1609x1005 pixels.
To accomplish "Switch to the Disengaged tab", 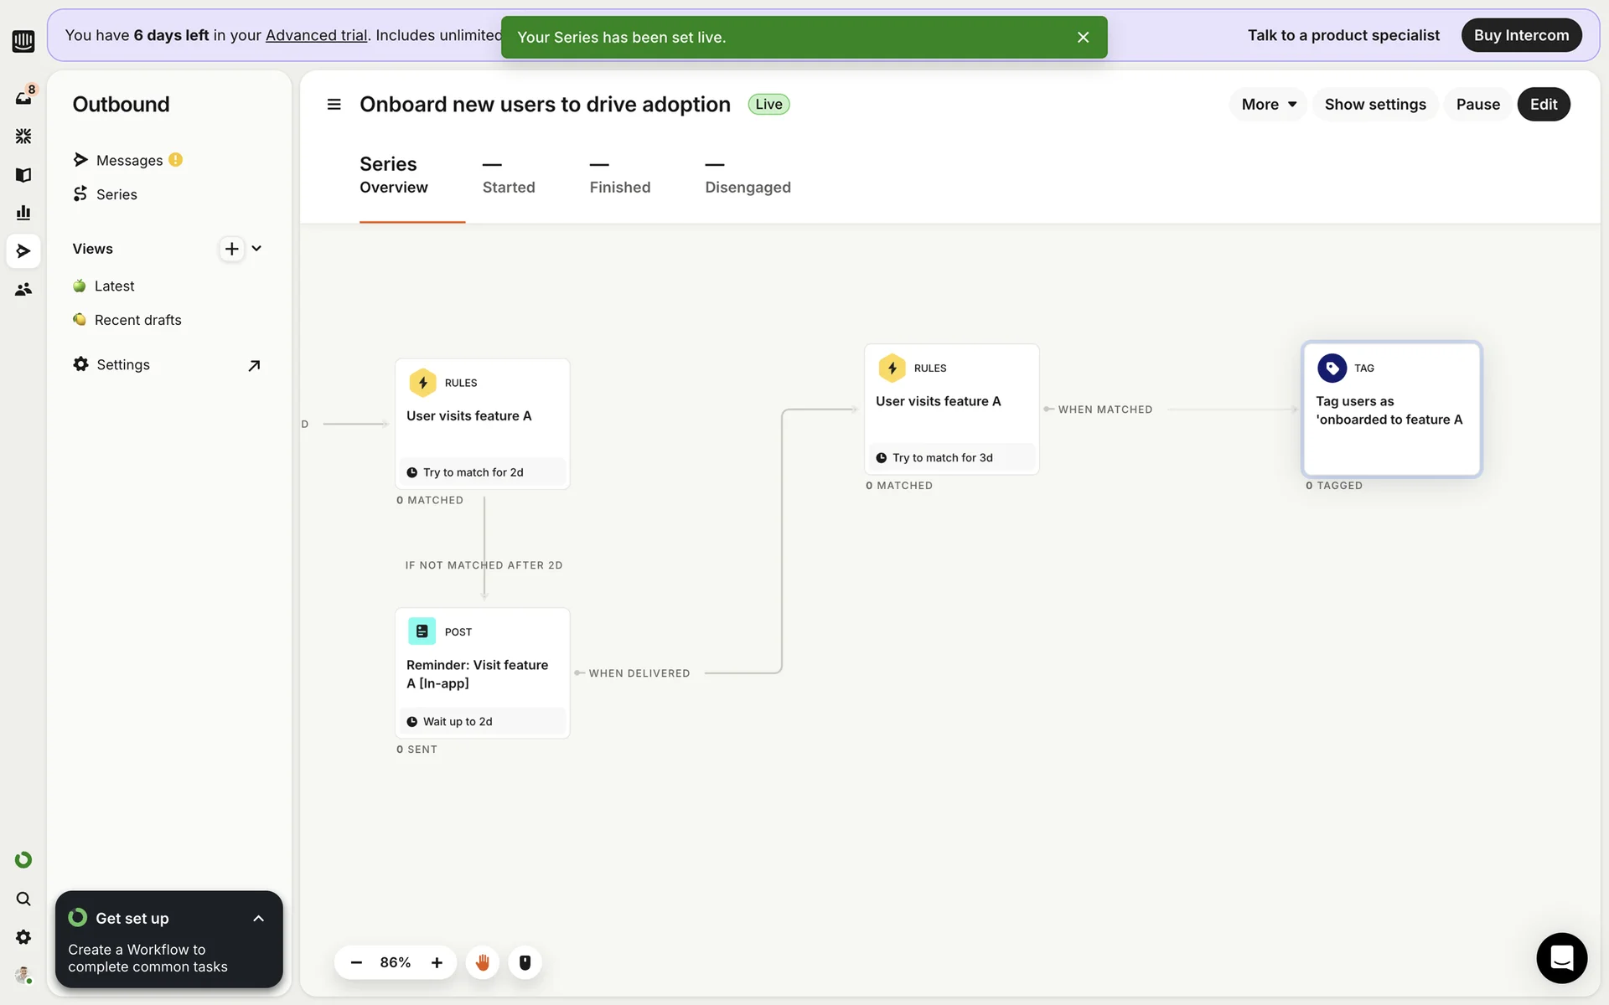I will (x=748, y=177).
